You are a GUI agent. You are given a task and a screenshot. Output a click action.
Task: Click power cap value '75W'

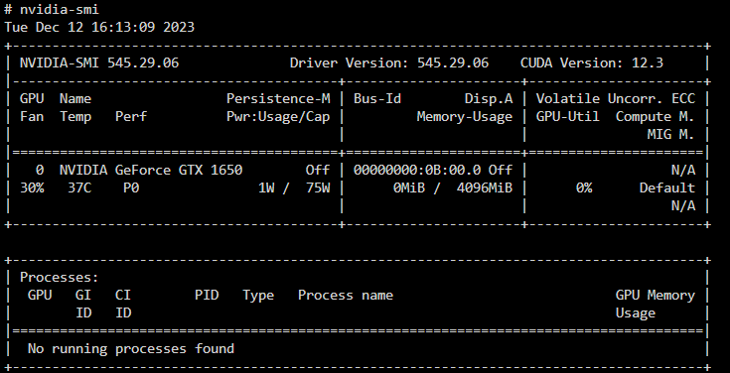click(318, 188)
